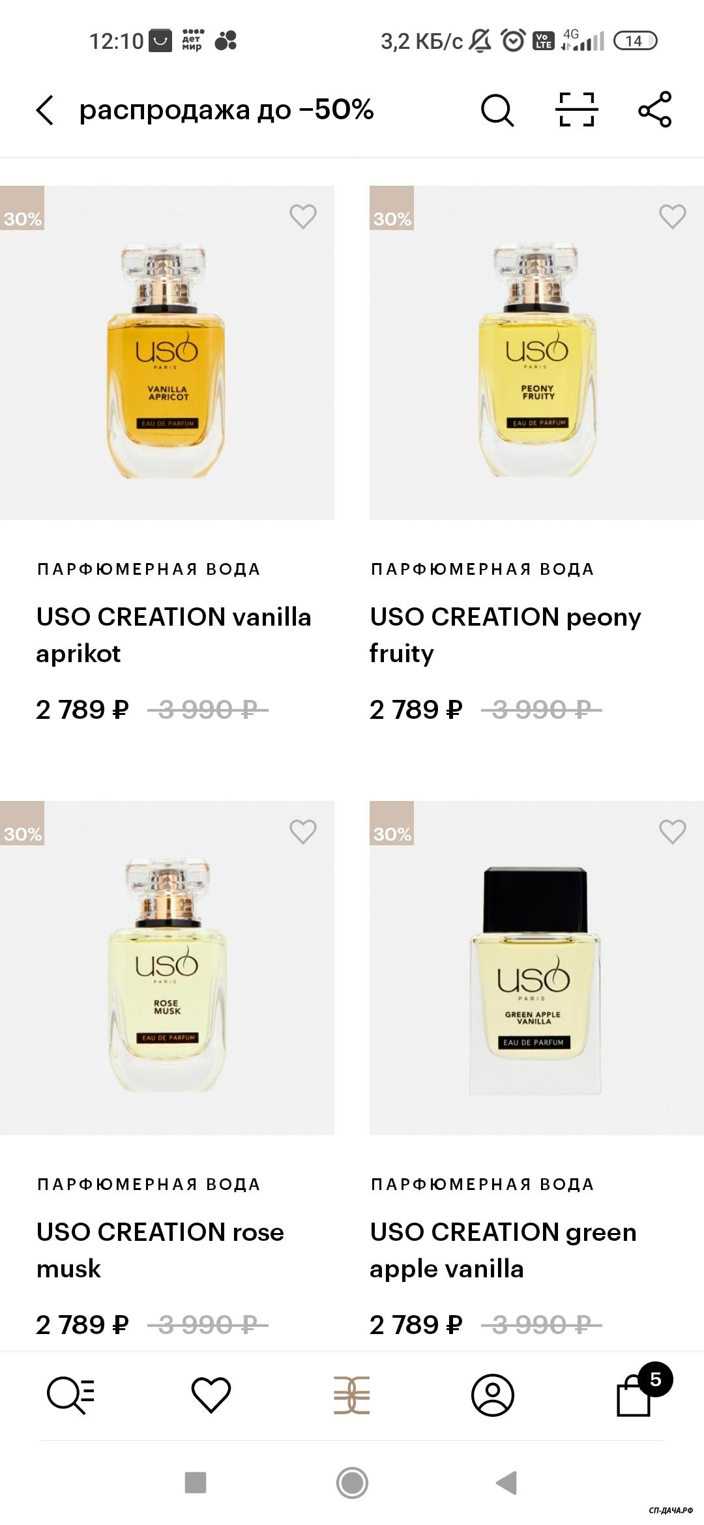Favorite the Peony Fruity perfume

click(672, 216)
